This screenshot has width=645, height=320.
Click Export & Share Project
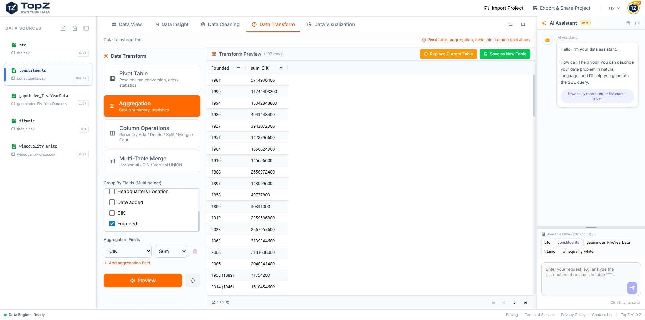click(562, 8)
